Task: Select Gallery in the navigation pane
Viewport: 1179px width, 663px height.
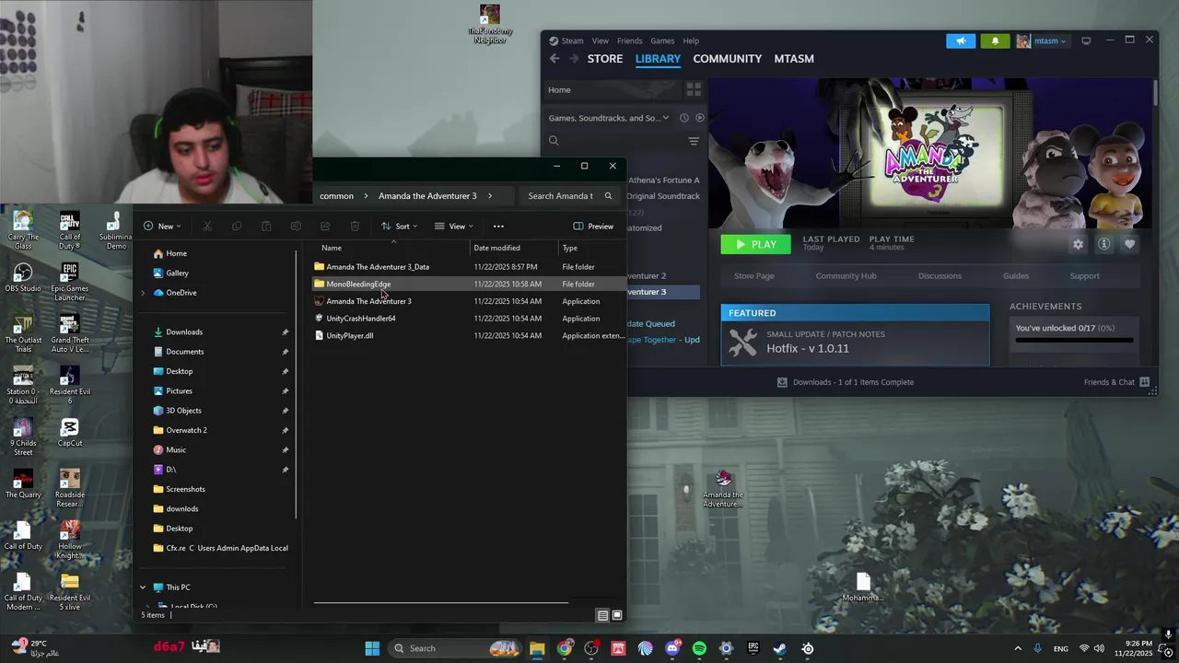Action: click(x=177, y=273)
